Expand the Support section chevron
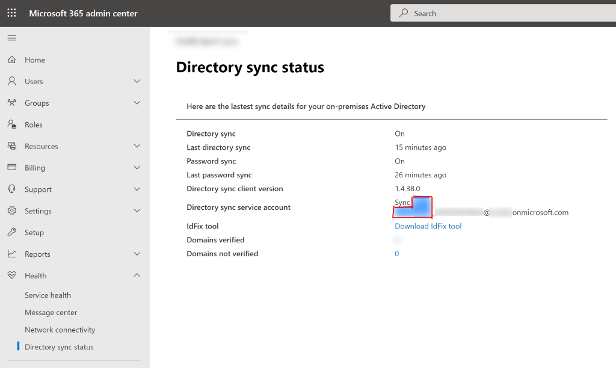 coord(137,189)
